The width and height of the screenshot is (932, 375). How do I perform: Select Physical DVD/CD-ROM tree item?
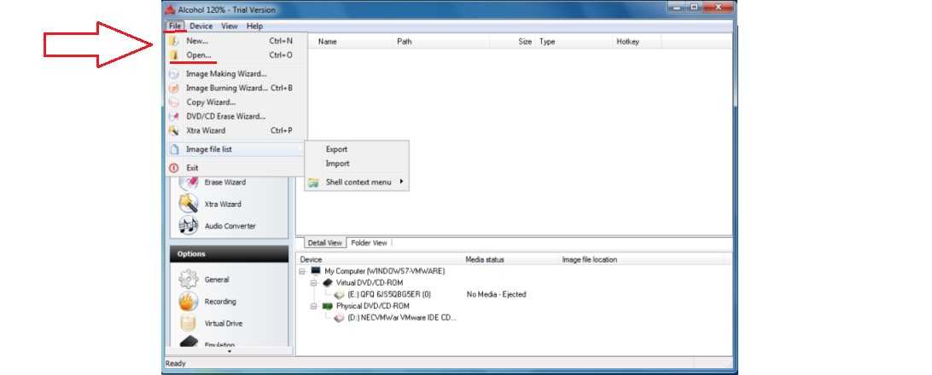click(372, 306)
